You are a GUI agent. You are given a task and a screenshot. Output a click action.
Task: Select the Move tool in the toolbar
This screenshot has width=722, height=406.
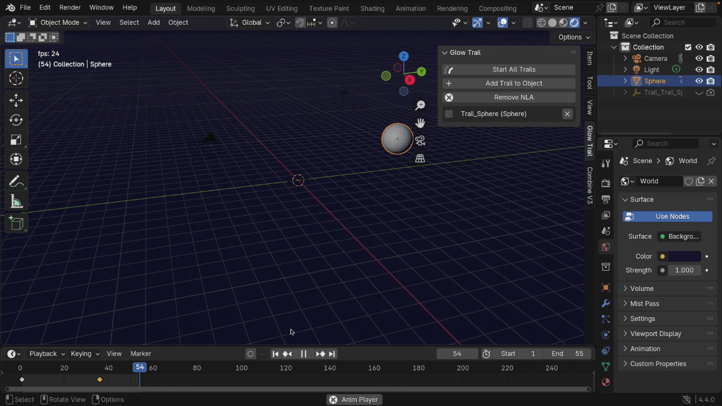pos(16,100)
